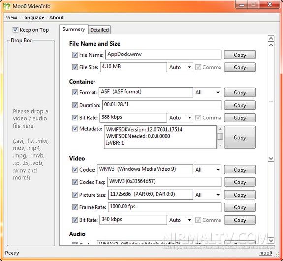283x261 pixels.
Task: Toggle the Container Bit Rate checkbox
Action: (75, 117)
